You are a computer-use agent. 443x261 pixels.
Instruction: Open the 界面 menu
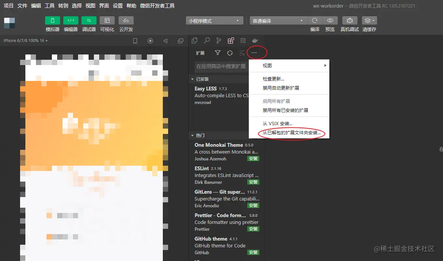point(104,6)
